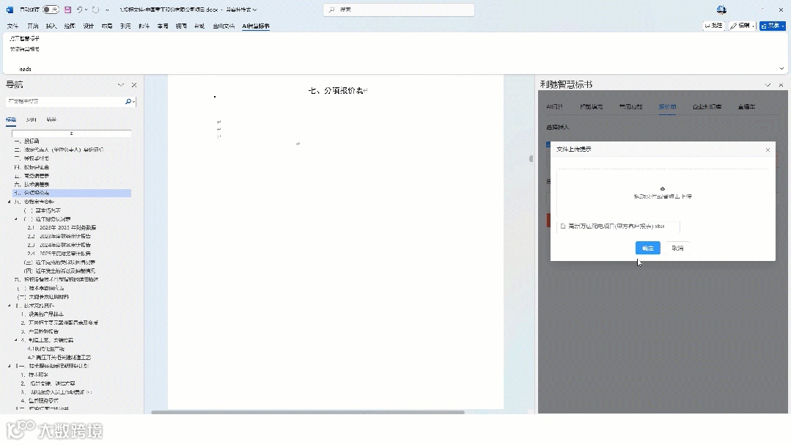Click 打开智慧标书 in the ribbon

pyautogui.click(x=24, y=38)
